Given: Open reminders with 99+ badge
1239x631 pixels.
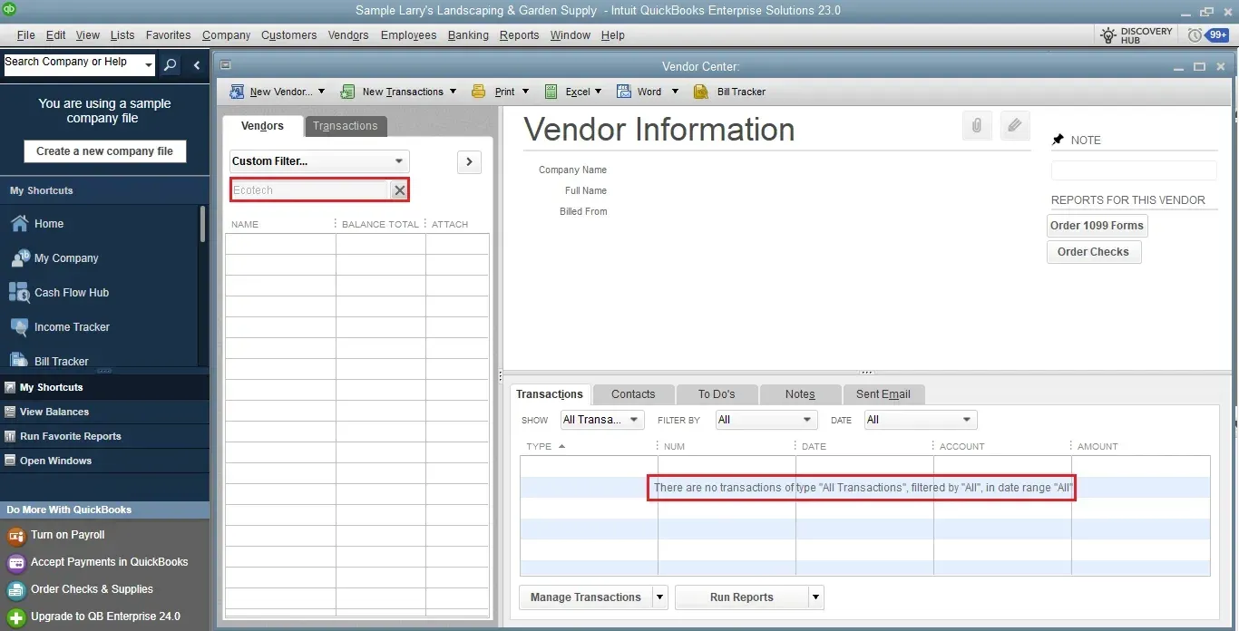Looking at the screenshot, I should (1208, 35).
